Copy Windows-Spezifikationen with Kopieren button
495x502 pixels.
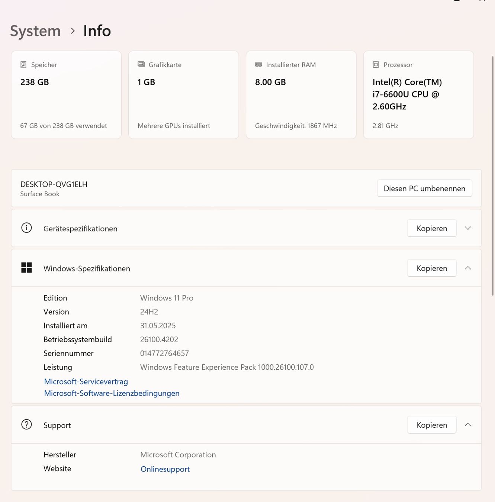432,268
